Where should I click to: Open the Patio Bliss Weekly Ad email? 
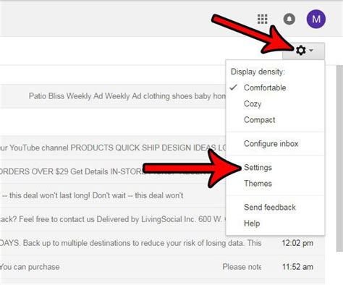[x=113, y=96]
